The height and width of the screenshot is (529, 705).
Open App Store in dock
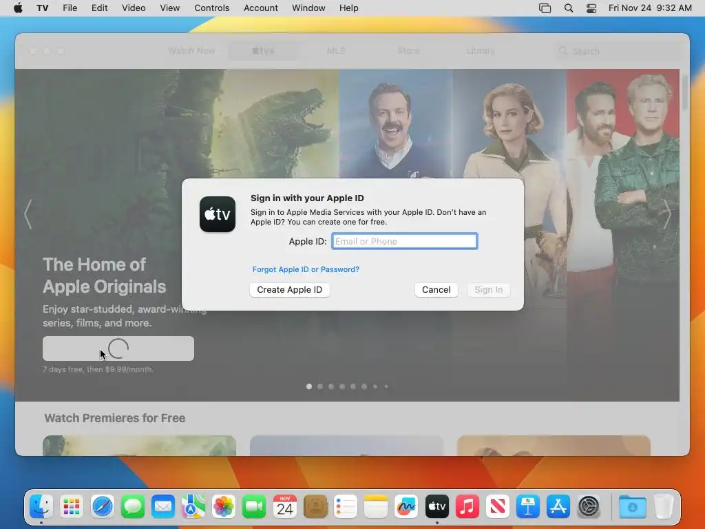click(558, 506)
